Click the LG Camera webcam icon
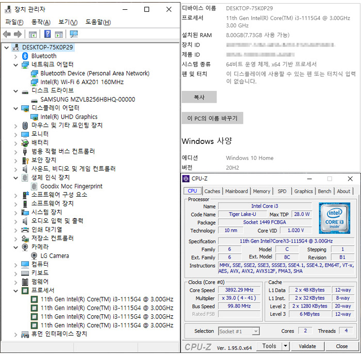 coord(34,255)
